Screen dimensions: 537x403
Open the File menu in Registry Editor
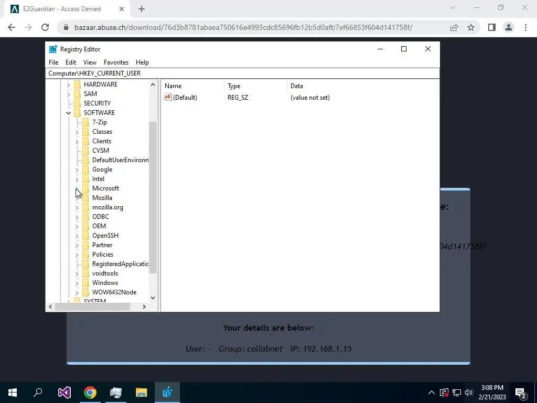click(53, 62)
